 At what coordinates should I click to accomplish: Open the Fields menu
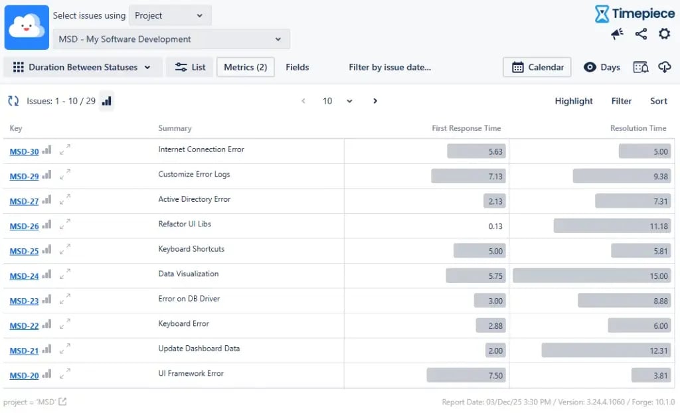[x=297, y=67]
